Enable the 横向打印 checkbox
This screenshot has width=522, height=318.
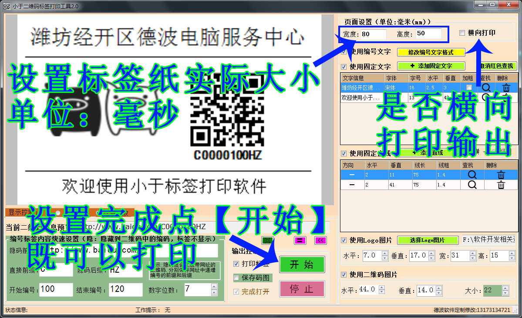point(462,33)
